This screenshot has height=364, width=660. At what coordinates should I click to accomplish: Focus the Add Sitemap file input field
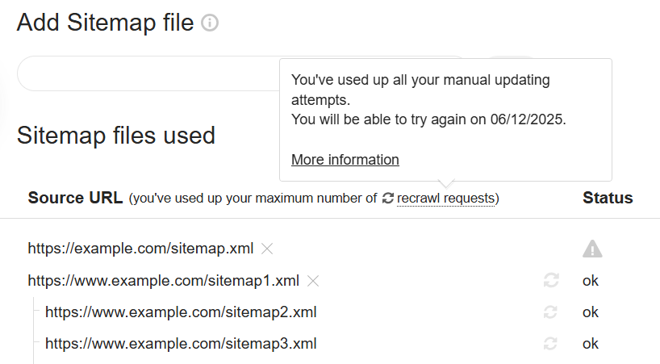(145, 73)
